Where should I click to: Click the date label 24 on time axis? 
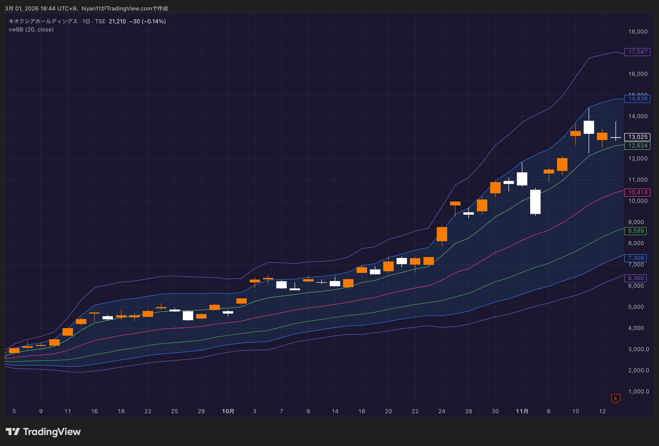(442, 411)
